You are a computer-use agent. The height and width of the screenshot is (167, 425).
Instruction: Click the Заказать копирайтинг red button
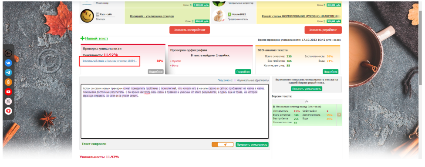tap(189, 30)
